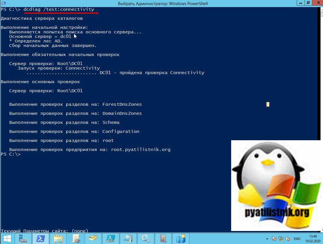This screenshot has height=244, width=323.
Task: Open the second PowerShell console taskbar icon
Action: [111, 239]
